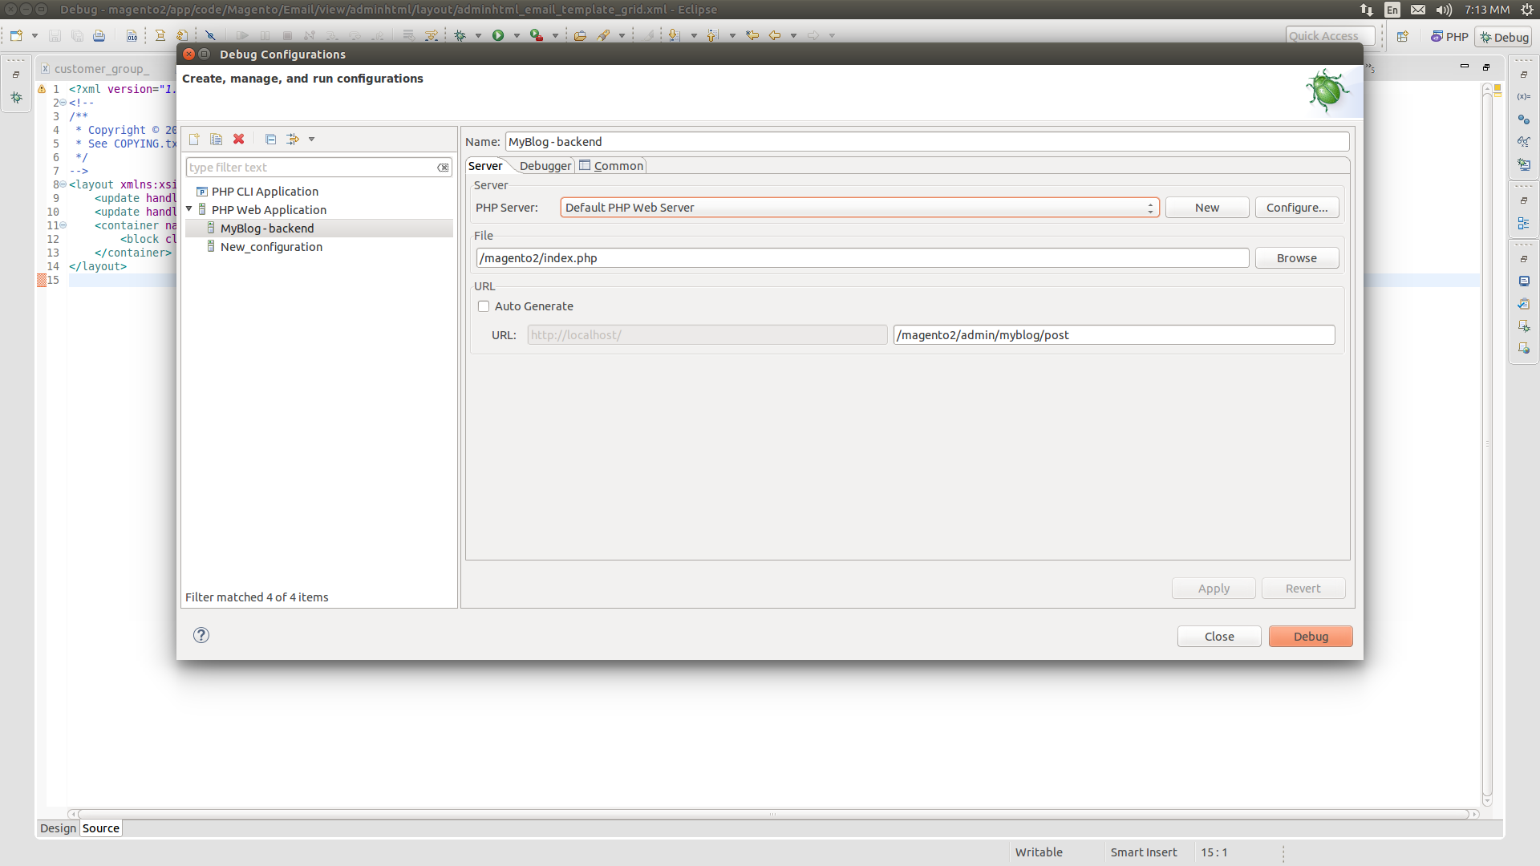Switch to the Server tab
1540x866 pixels.
(485, 166)
